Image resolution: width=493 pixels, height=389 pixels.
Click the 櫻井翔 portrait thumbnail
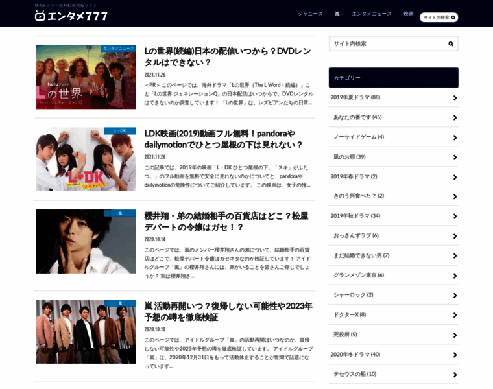coord(86,241)
